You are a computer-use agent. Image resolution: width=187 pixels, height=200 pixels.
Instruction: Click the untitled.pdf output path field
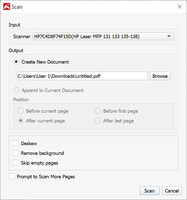click(82, 76)
